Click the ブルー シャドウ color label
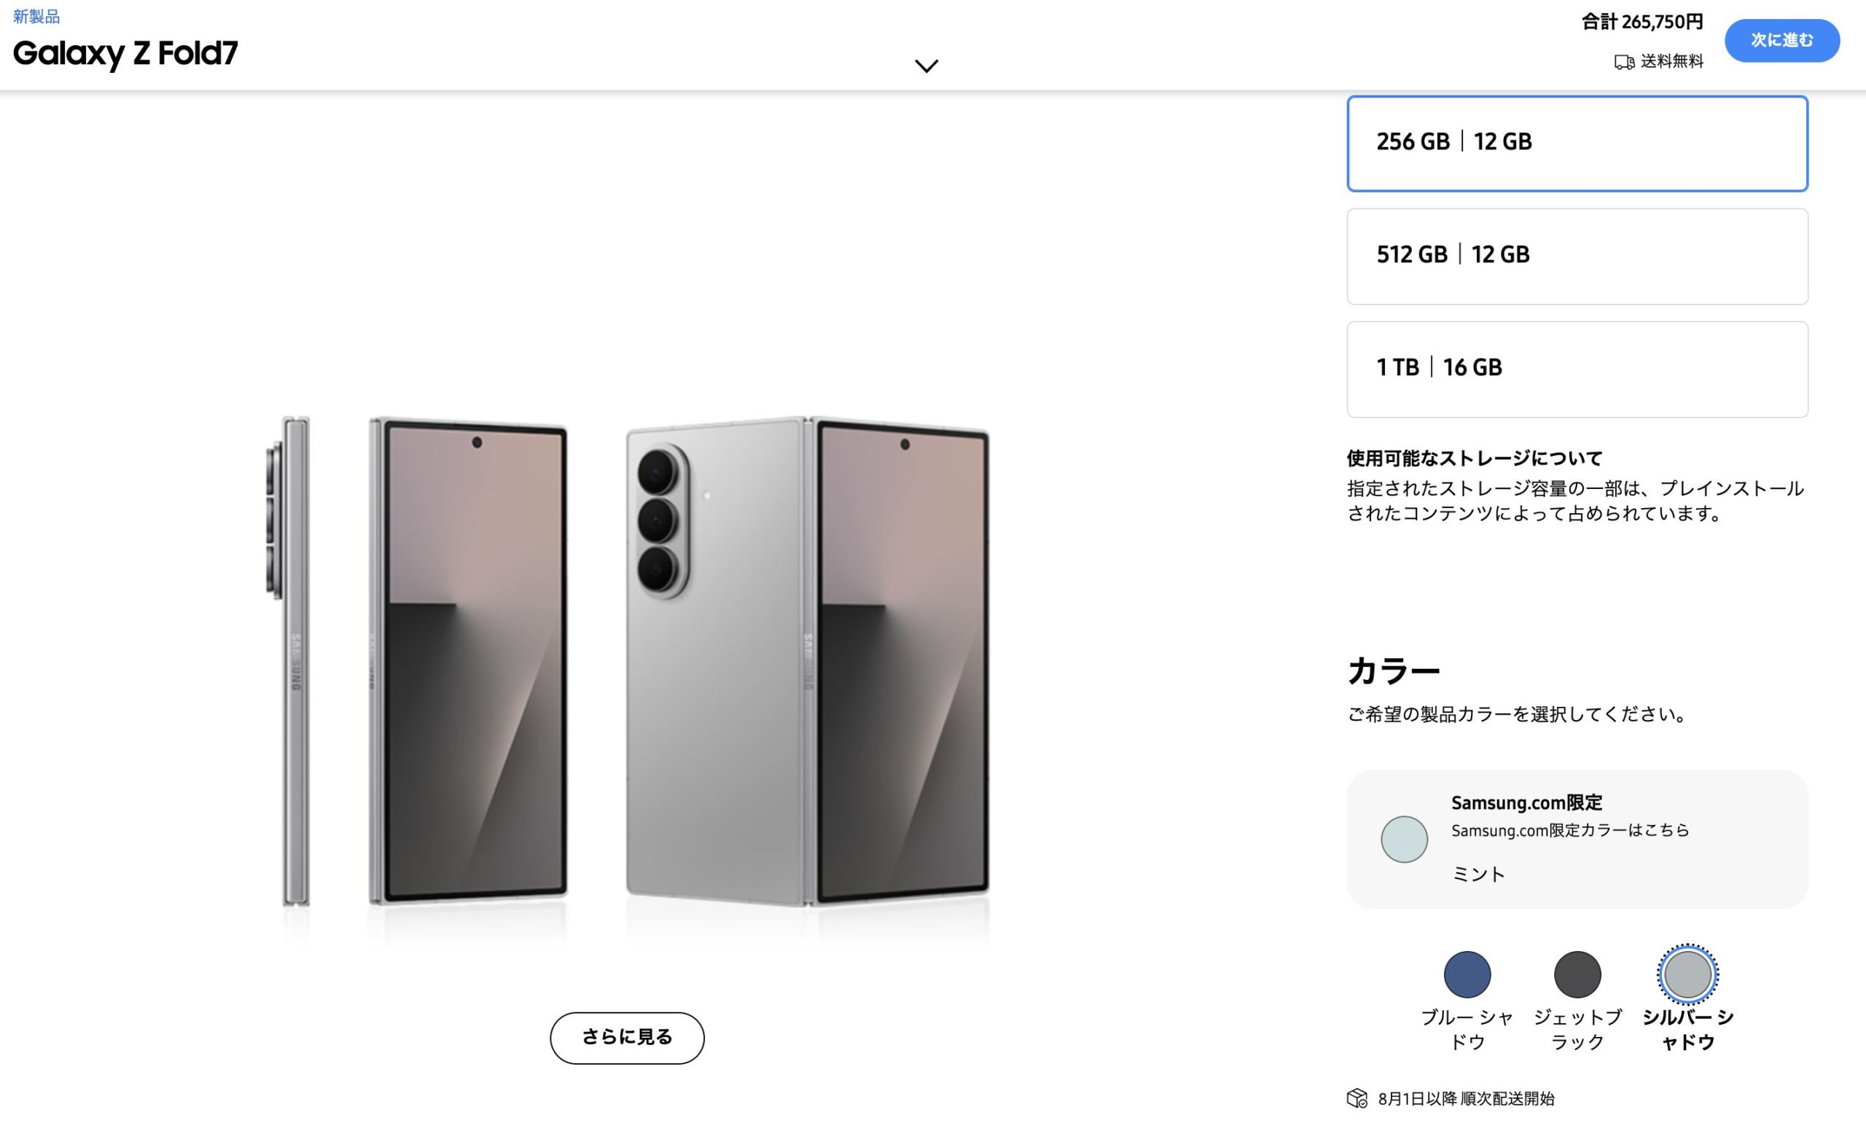Viewport: 1866px width, 1123px height. coord(1467,1029)
